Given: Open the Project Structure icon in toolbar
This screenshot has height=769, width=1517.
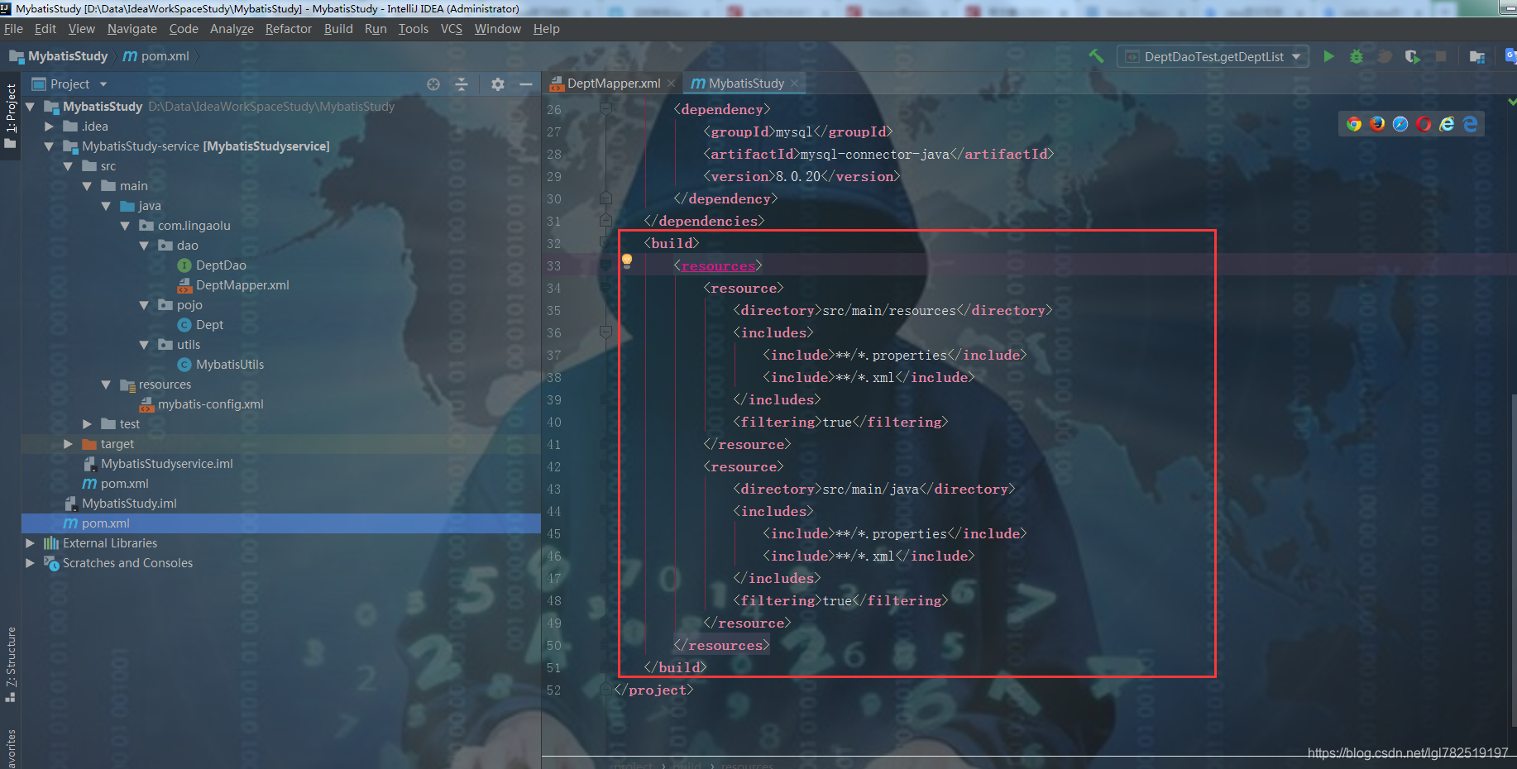Looking at the screenshot, I should coord(1477,56).
